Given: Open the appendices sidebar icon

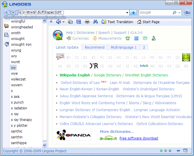Looking at the screenshot, I should pyautogui.click(x=6, y=44).
